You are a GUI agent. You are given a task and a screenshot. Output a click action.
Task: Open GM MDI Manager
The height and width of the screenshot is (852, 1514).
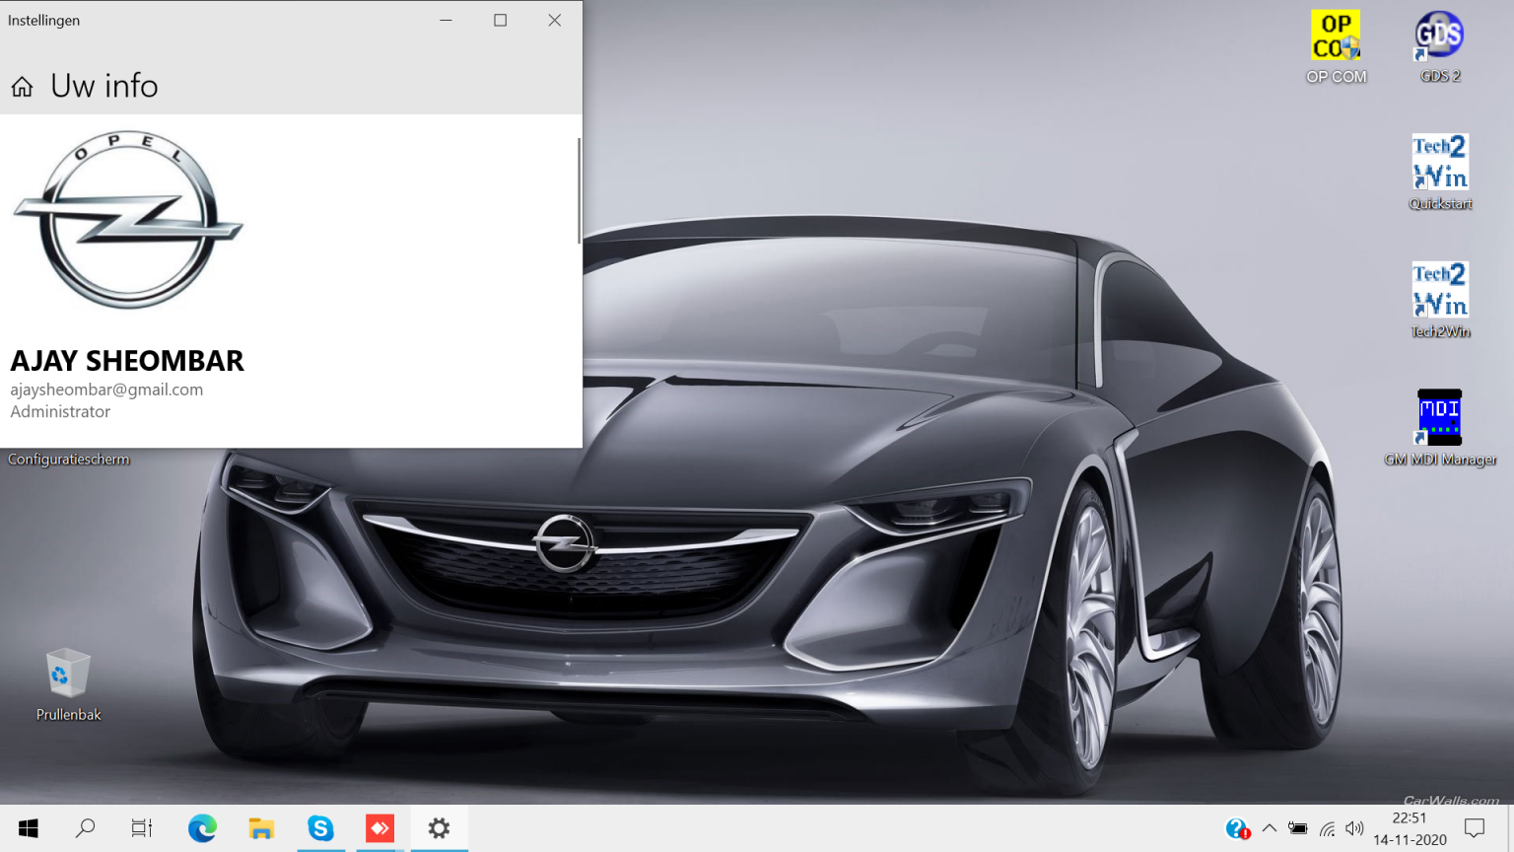click(1439, 418)
